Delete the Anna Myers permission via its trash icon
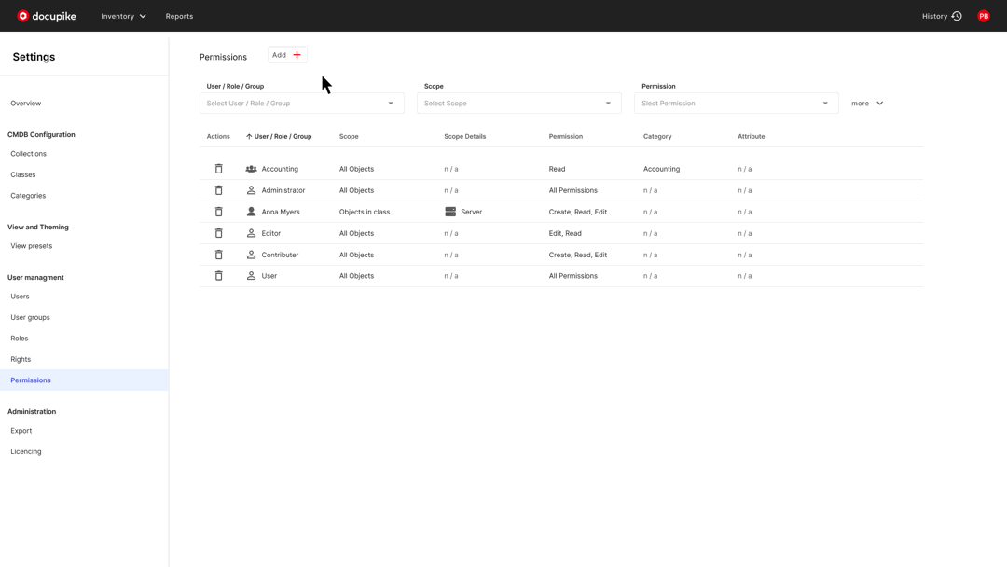 (x=219, y=212)
